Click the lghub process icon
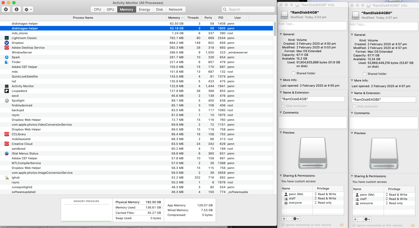Viewport: 419px width, 228px height. (7, 177)
